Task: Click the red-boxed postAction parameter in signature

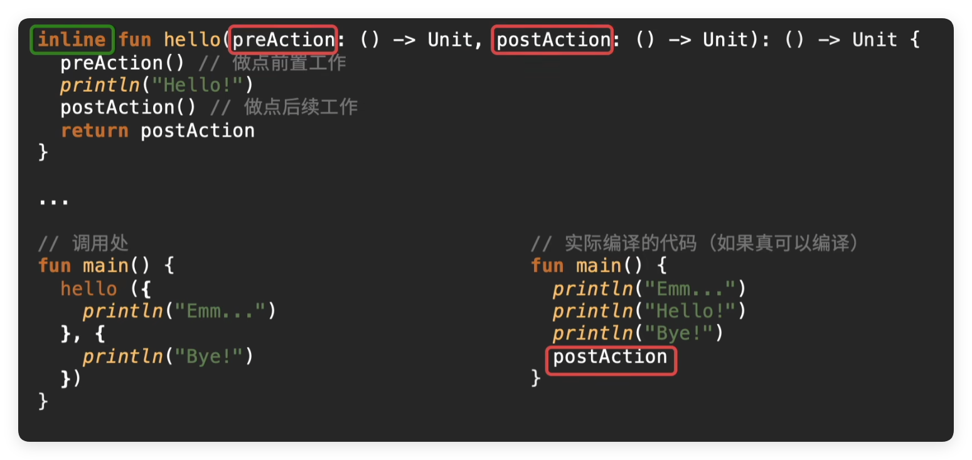Action: tap(553, 40)
